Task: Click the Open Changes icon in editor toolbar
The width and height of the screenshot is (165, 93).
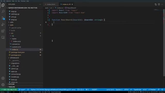Action: [156, 4]
